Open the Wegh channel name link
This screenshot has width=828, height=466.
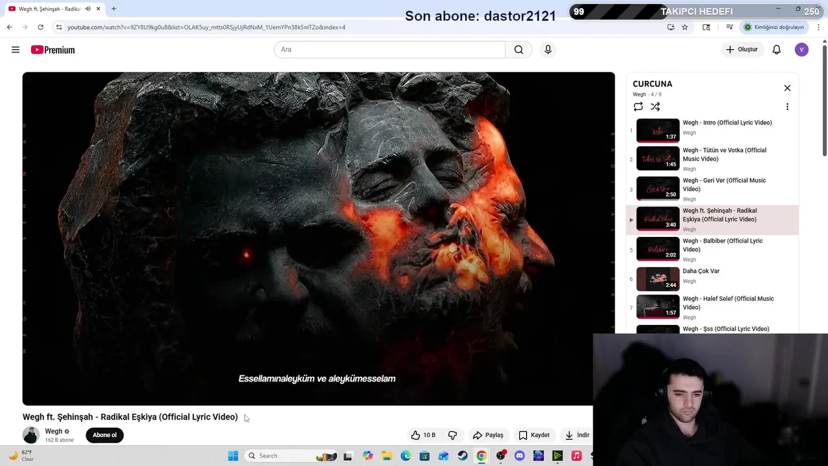[54, 431]
